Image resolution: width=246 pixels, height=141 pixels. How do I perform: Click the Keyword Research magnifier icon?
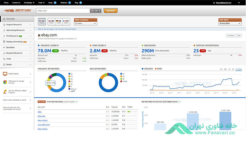pos(4,53)
